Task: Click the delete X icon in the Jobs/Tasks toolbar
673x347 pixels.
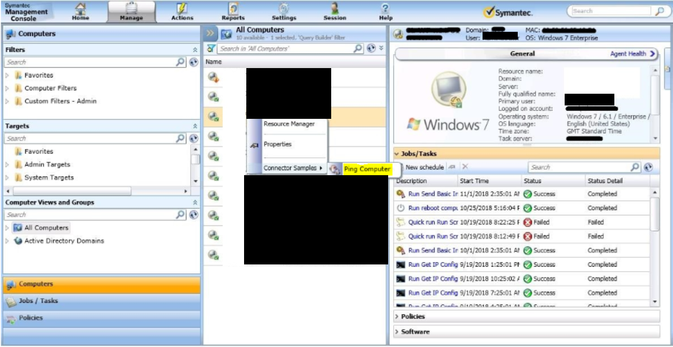Action: [465, 167]
